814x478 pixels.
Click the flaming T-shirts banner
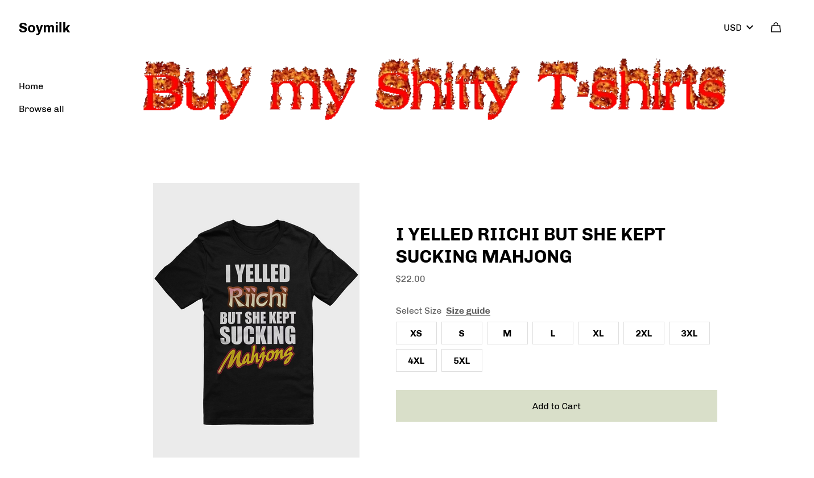pos(435,89)
